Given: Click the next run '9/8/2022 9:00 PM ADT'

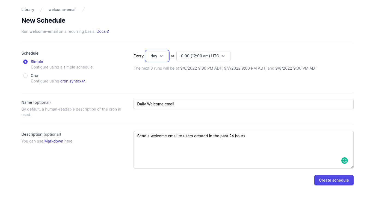Looking at the screenshot, I should click(x=296, y=68).
